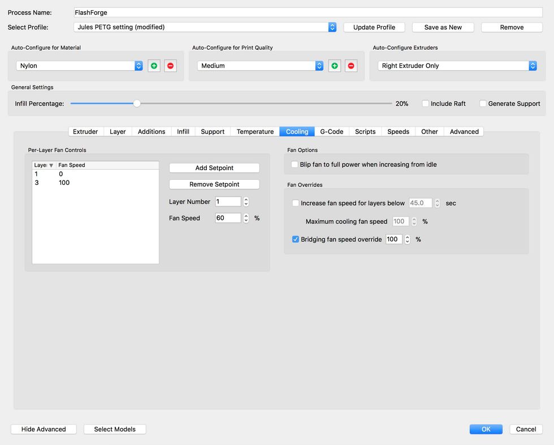Enable the Include Raft checkbox

coord(426,103)
